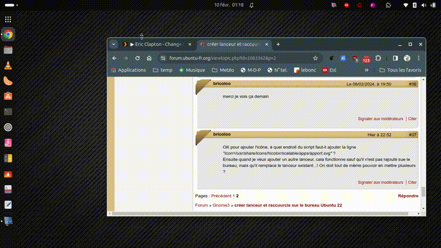Open the calculator app in the dock
The width and height of the screenshot is (441, 248).
pyautogui.click(x=8, y=158)
